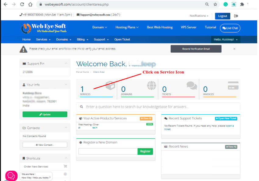Screen dimensions: 259x181
Task: Reload the page with the refresh icon
Action: [22, 4]
